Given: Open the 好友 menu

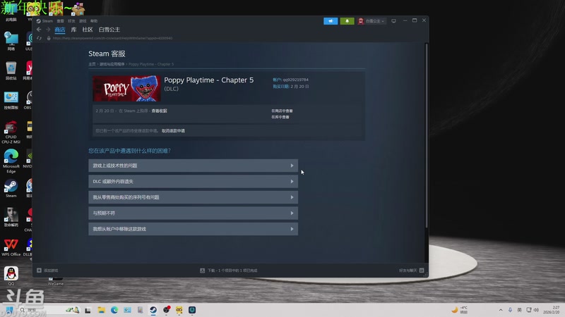Looking at the screenshot, I should [71, 21].
